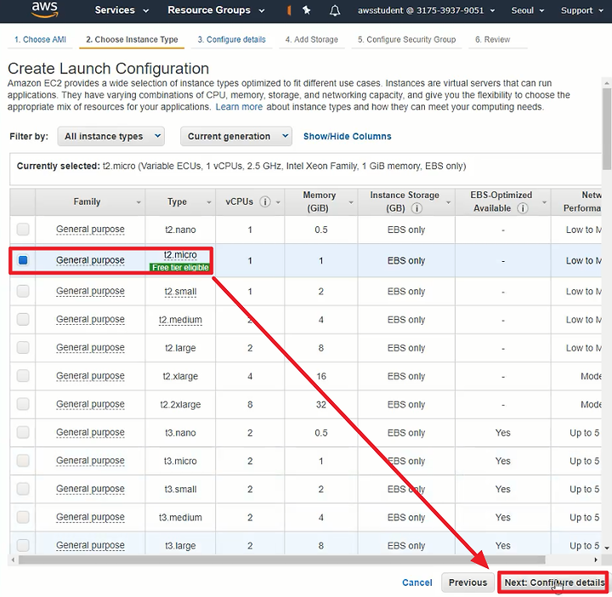Click the vertical scrollbar thumb

coord(607,129)
